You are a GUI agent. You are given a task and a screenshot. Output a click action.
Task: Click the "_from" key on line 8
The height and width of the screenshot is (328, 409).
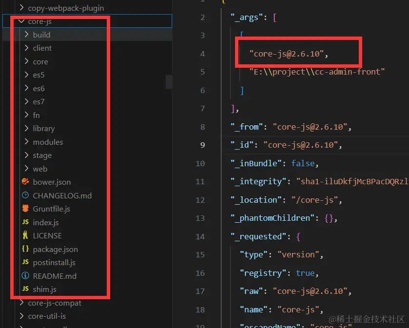247,127
